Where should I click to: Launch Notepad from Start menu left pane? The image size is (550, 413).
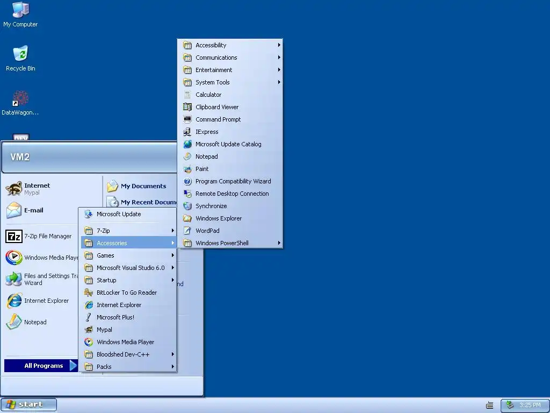[x=27, y=322]
